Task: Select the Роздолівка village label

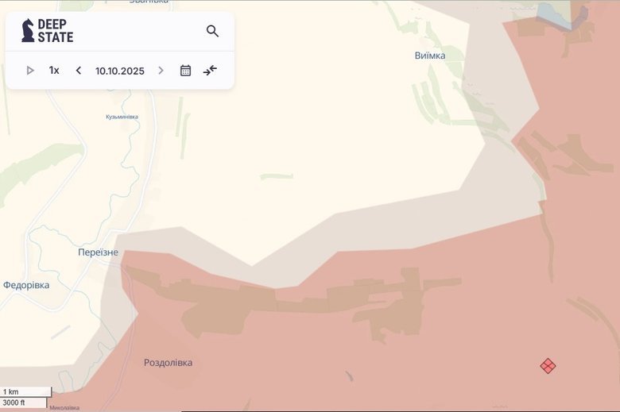Action: tap(168, 363)
